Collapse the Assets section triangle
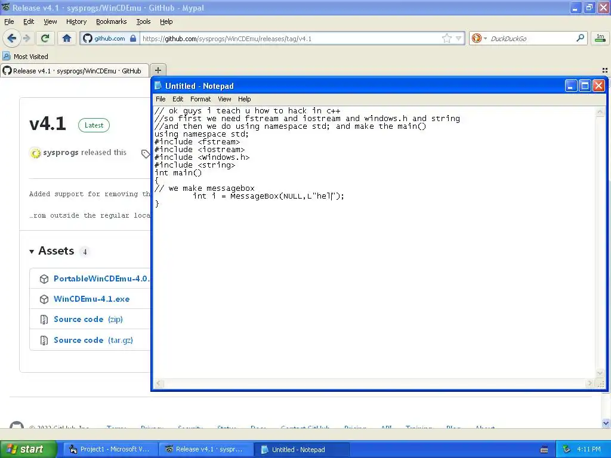 [x=32, y=252]
